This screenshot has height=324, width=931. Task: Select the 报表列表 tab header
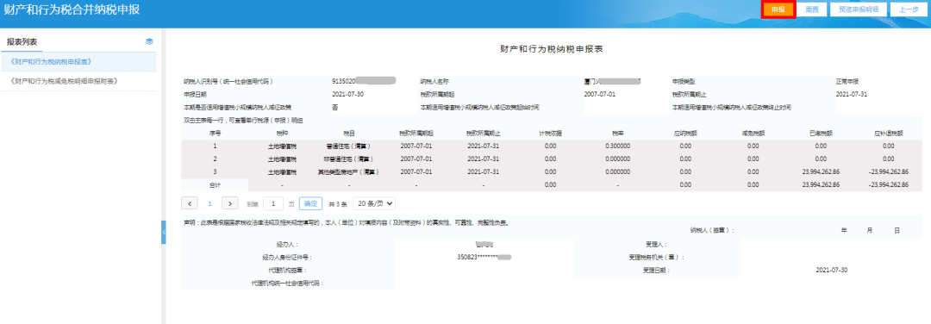tap(22, 41)
